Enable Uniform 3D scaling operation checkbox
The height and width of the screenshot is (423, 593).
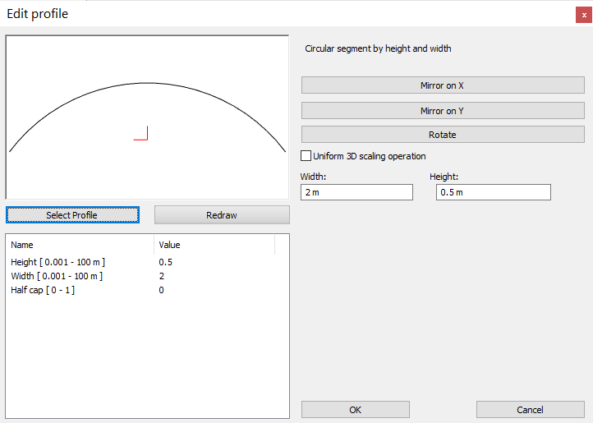point(306,156)
